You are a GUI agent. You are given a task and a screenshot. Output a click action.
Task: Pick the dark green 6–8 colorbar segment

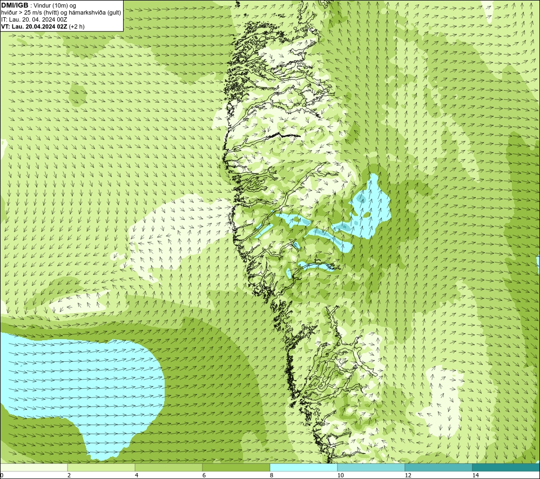236,467
